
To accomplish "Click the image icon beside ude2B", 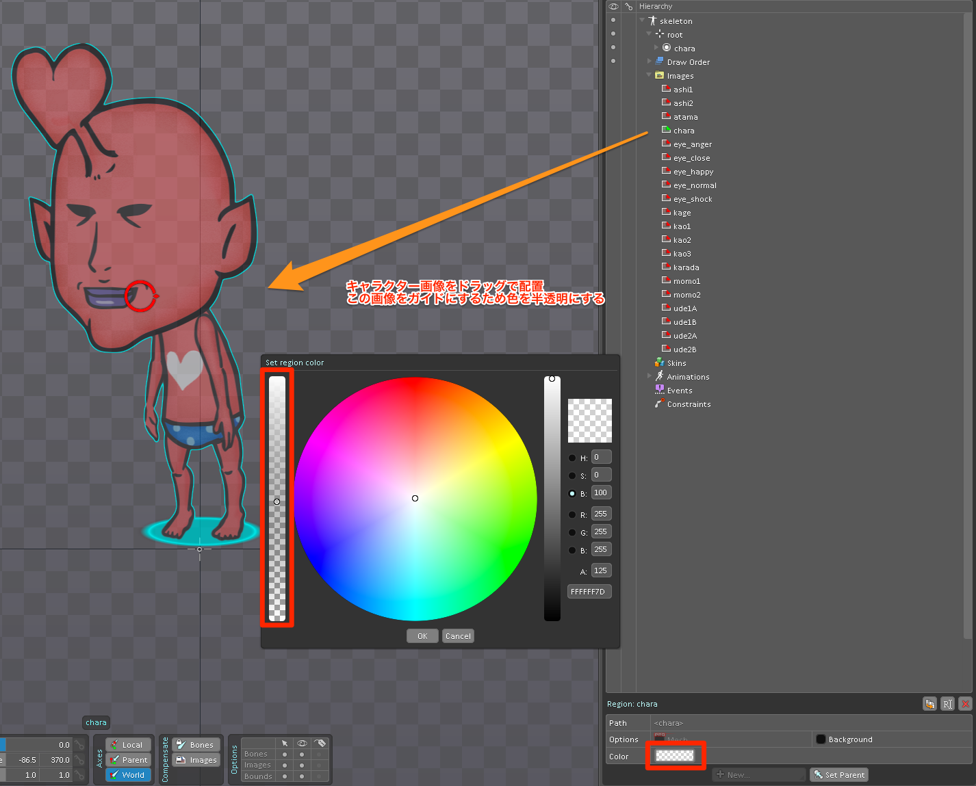I will point(667,348).
